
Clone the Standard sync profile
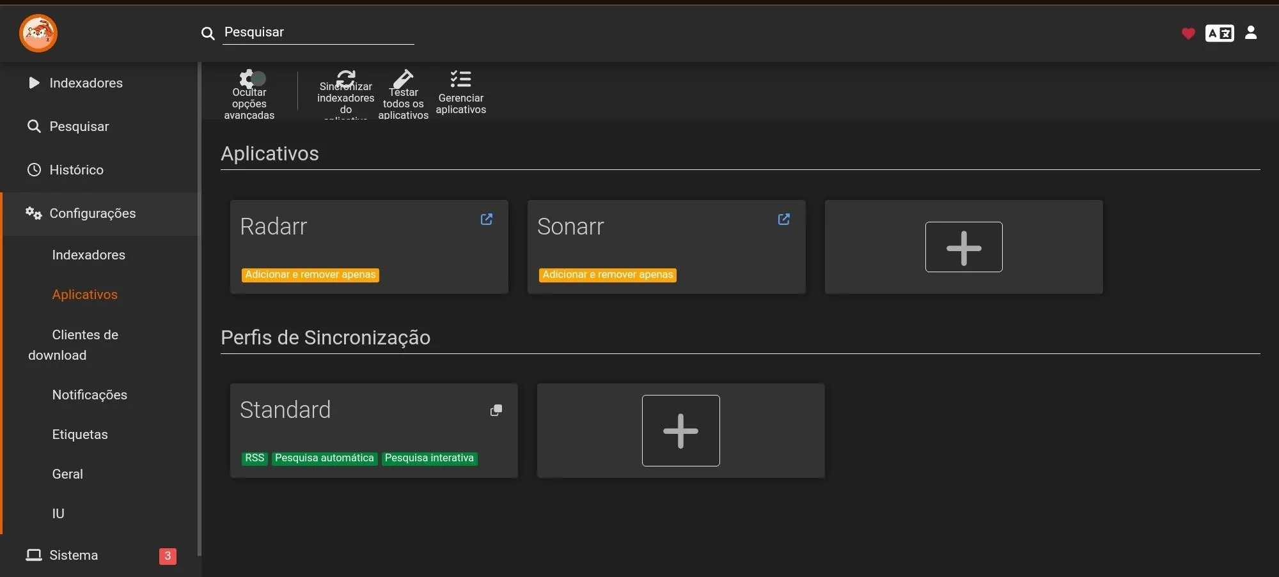[496, 410]
